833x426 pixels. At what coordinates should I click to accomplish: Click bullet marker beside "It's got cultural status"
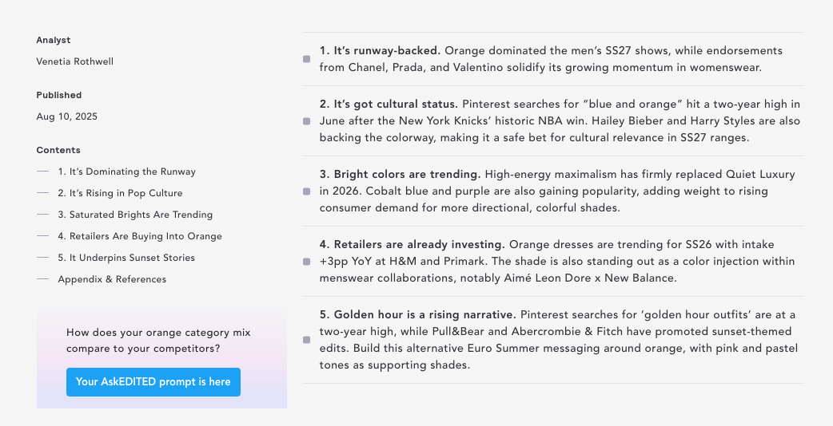[x=306, y=121]
